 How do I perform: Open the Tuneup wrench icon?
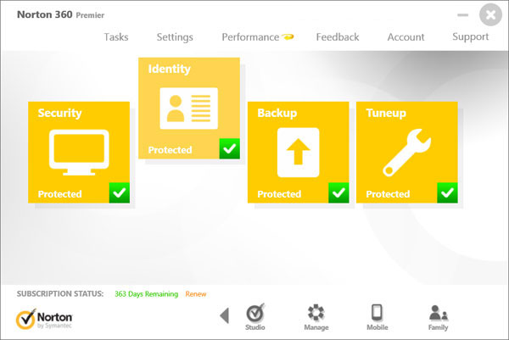[x=406, y=153]
